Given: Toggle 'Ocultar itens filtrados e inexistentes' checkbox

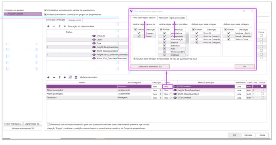Looking at the screenshot, I should coord(134,59).
